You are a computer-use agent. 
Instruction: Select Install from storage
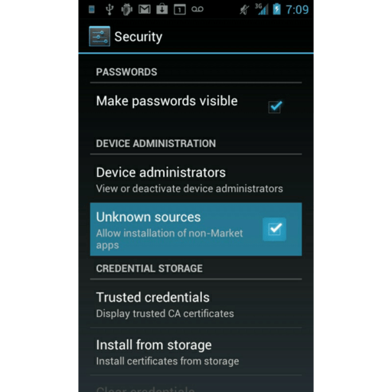(x=196, y=351)
